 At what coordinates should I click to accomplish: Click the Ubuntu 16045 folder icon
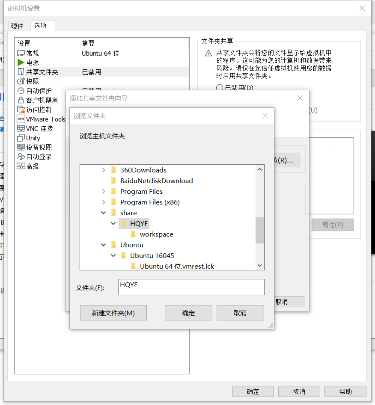[123, 256]
